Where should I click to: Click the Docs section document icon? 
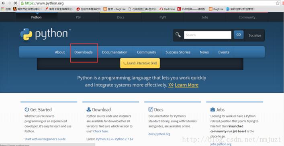tap(151, 109)
